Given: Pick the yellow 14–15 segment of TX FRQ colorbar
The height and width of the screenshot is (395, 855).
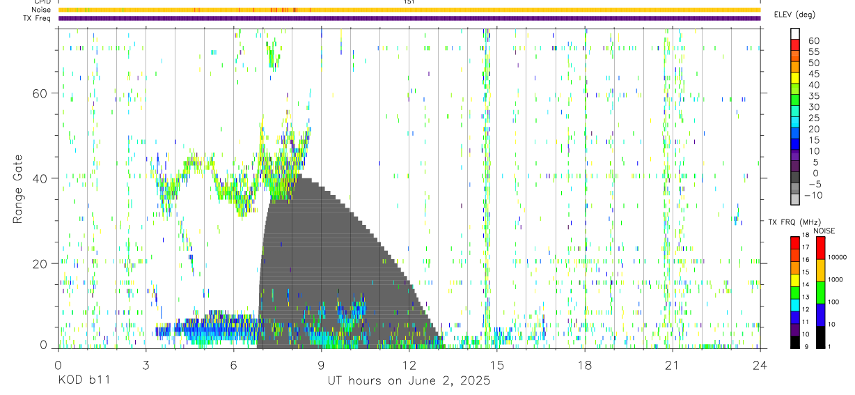Looking at the screenshot, I should pos(795,279).
